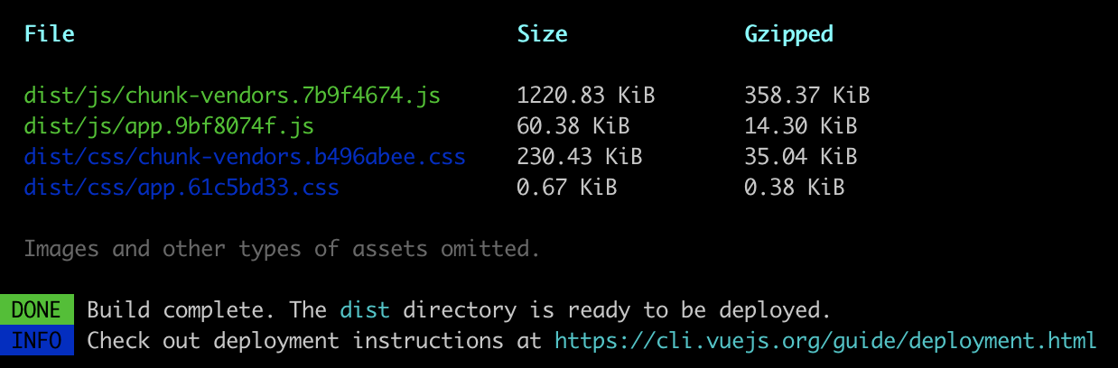
Task: Click the File column header
Action: click(x=49, y=34)
